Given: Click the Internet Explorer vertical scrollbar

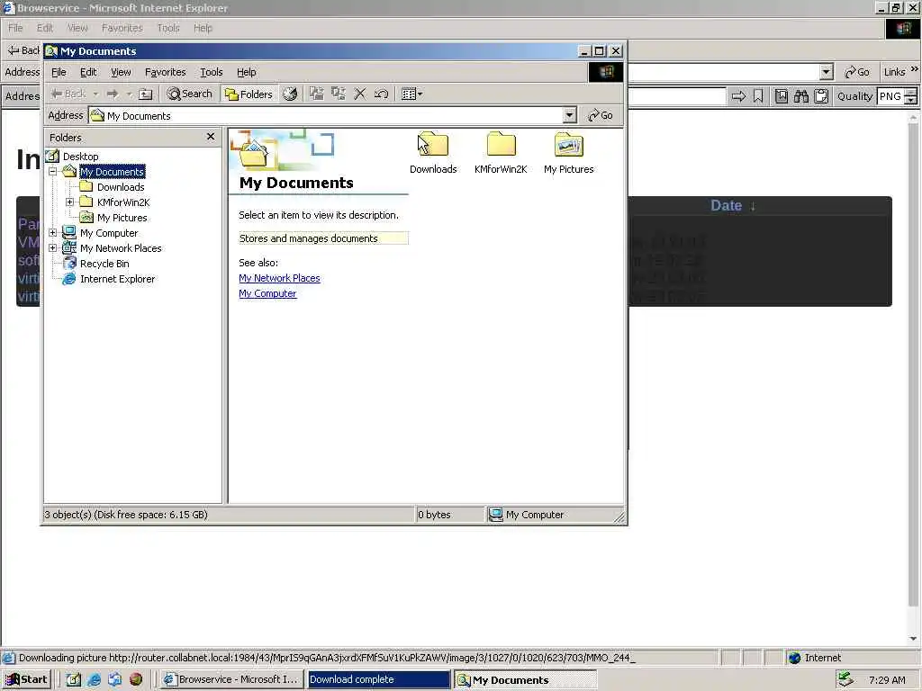Looking at the screenshot, I should pyautogui.click(x=913, y=379).
